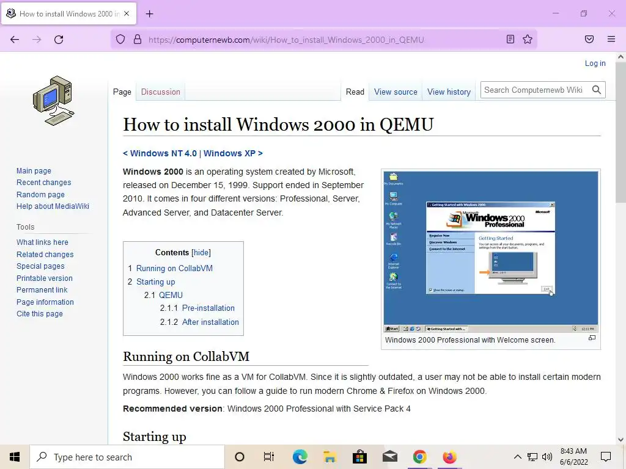Click the forward navigation arrow
Screen dimensions: 626x469
click(37, 40)
